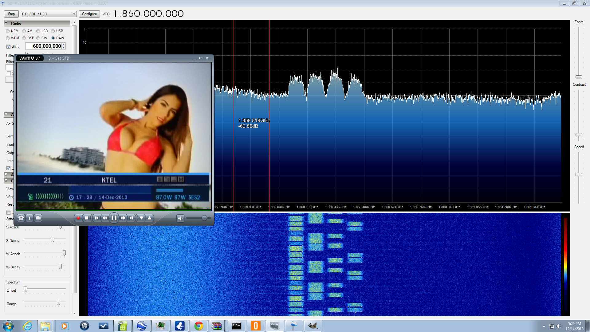Viewport: 590px width, 332px height.
Task: Click WinTV fast forward button
Action: [x=123, y=218]
